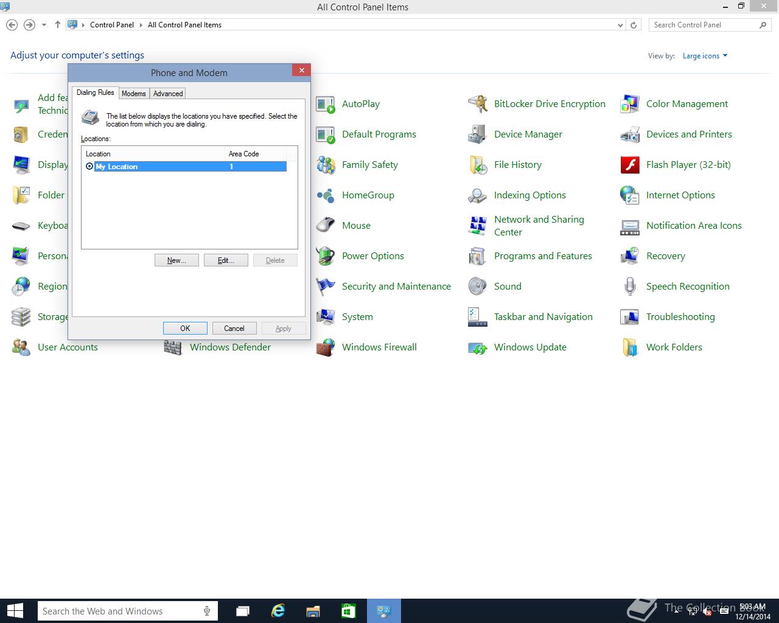Close the Phone and Modem dialog
This screenshot has height=623, width=779.
pos(301,71)
